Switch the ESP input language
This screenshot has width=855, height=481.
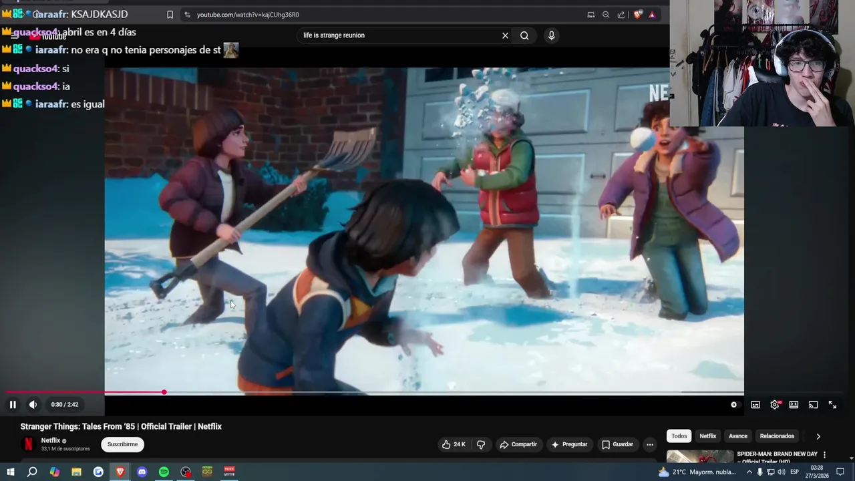point(795,472)
